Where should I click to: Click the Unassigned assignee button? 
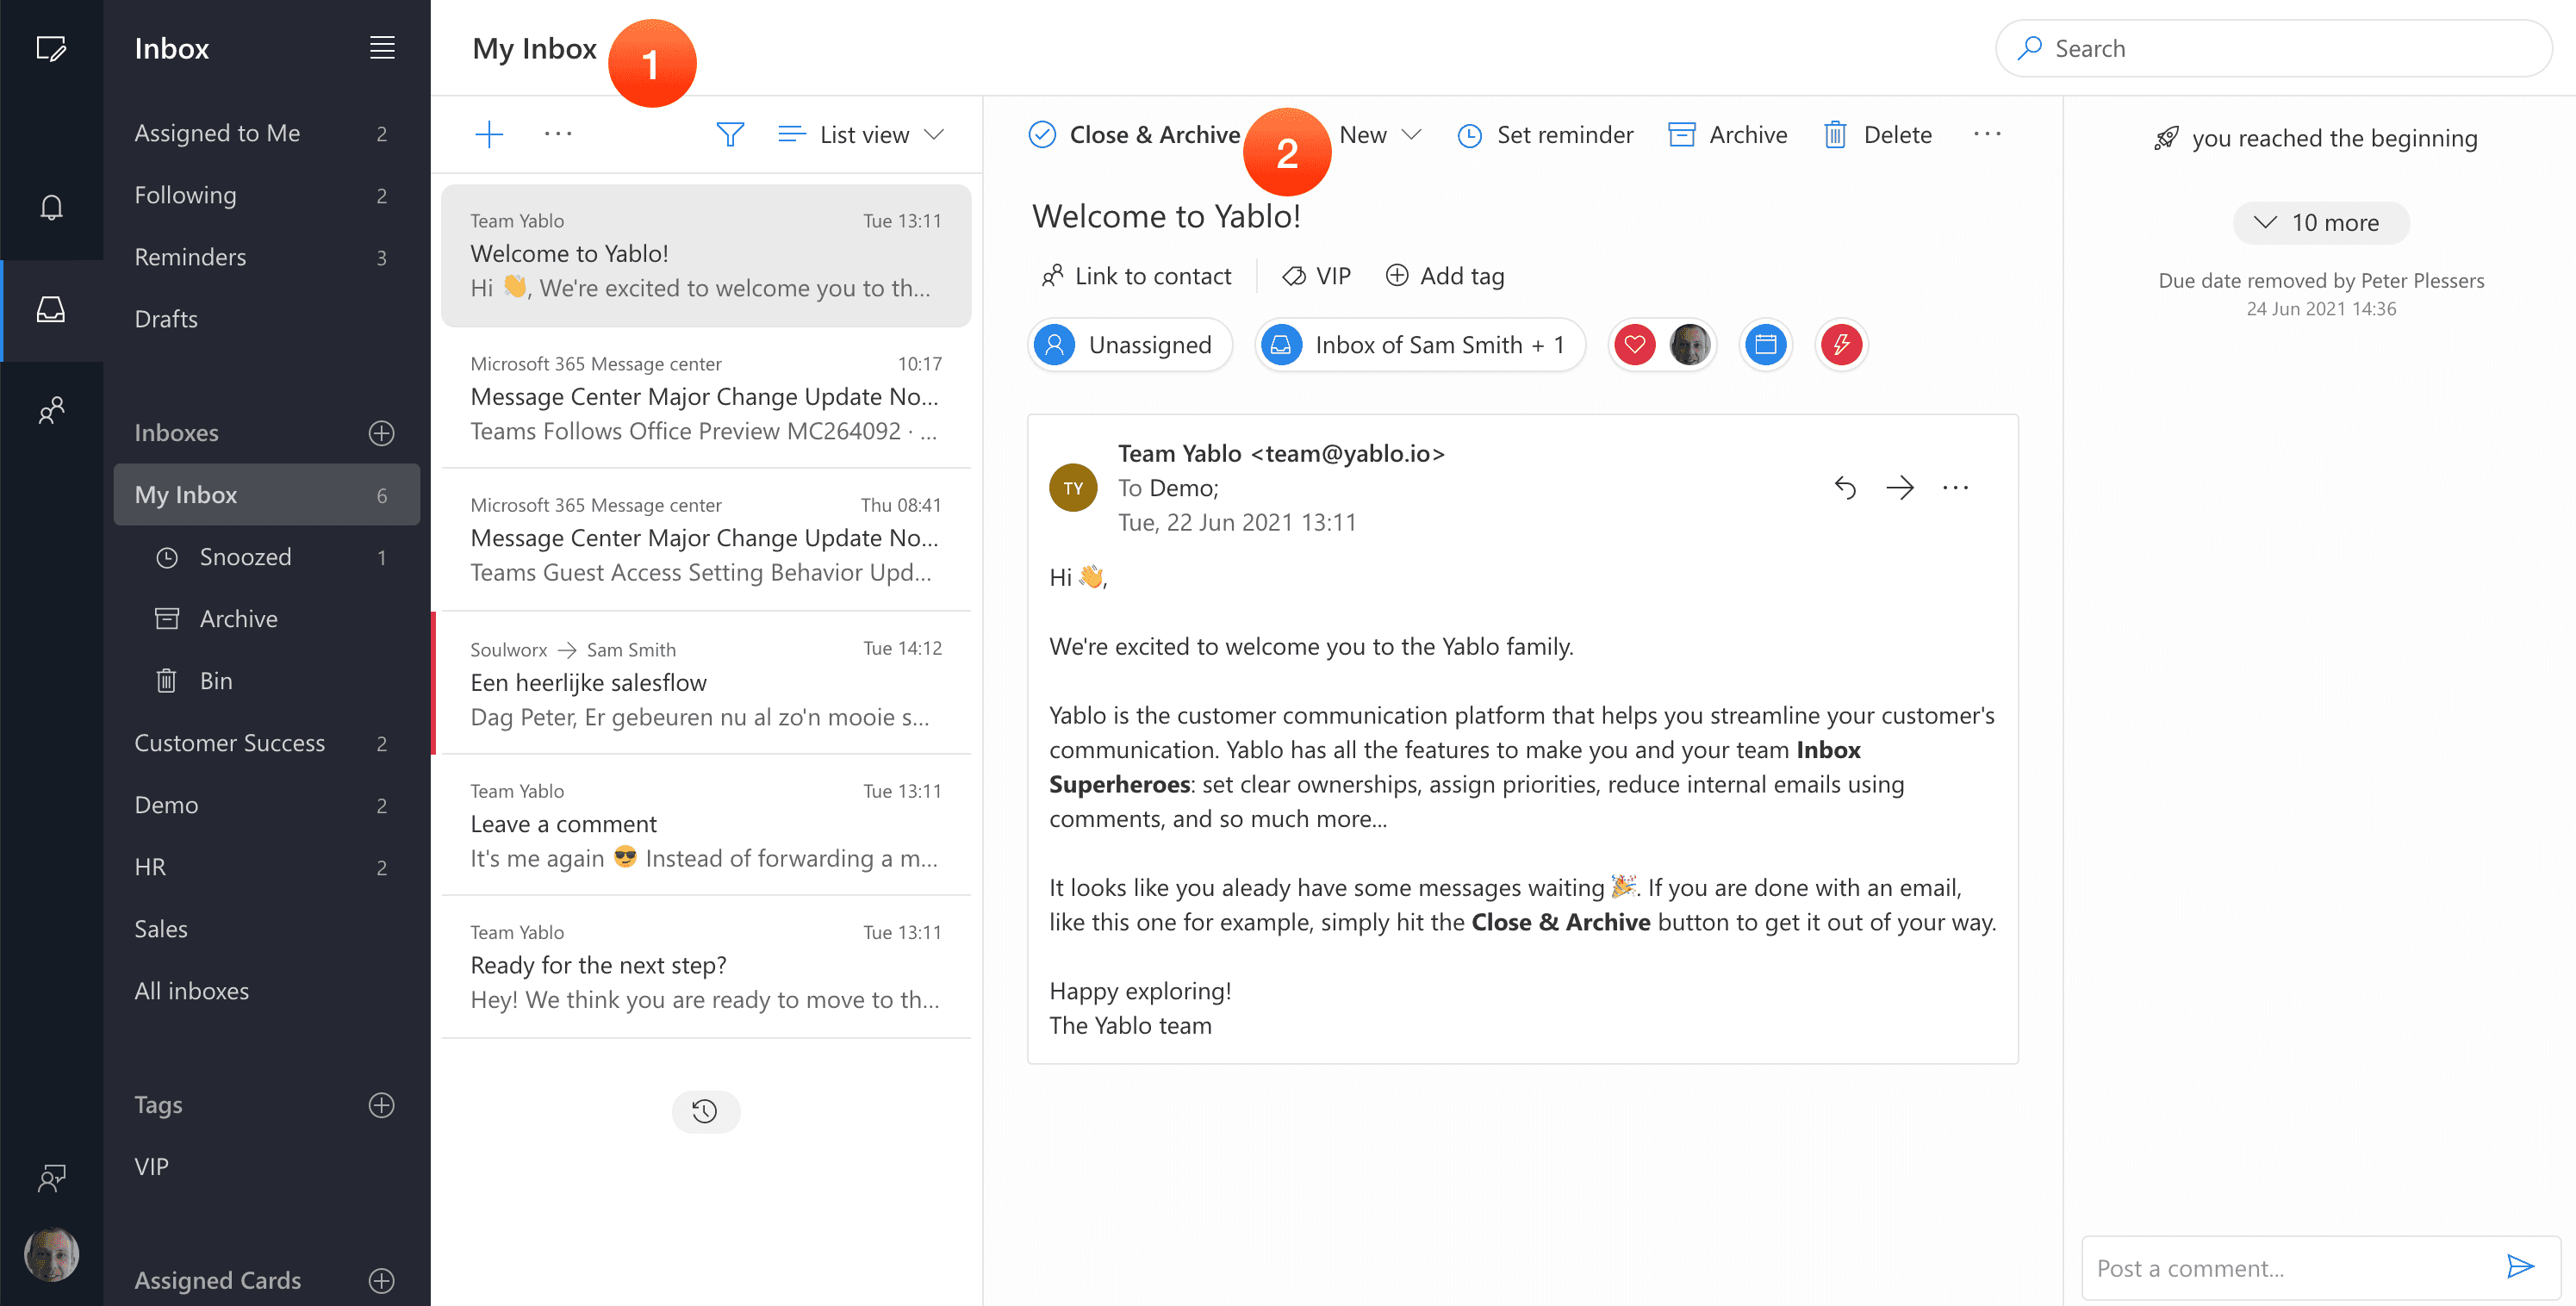coord(1130,345)
